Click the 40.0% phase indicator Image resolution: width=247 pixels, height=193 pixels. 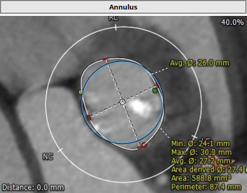pos(233,22)
